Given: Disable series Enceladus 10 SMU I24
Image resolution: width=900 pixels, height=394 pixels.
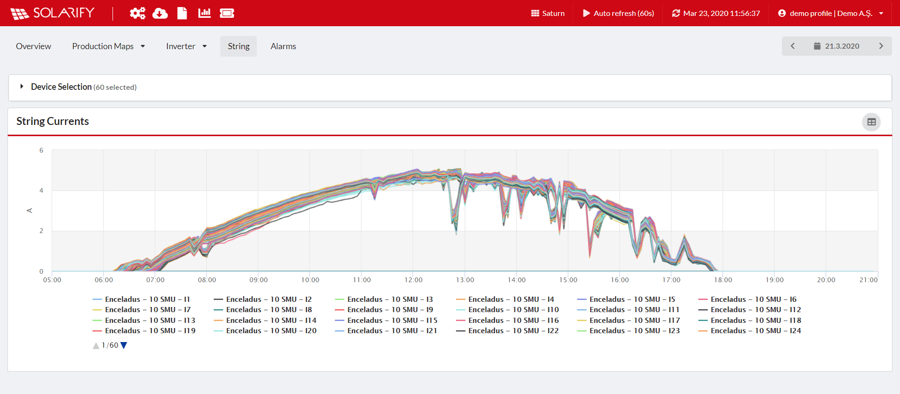Looking at the screenshot, I should click(x=750, y=331).
